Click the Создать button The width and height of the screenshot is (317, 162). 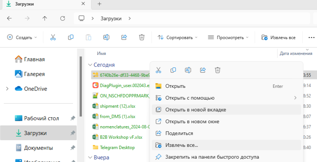click(x=22, y=38)
